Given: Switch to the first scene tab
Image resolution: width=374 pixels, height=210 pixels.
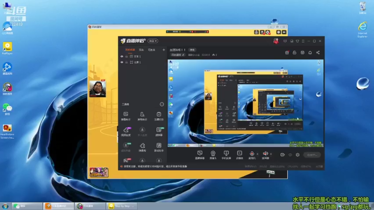Looking at the screenshot, I should coord(130,50).
